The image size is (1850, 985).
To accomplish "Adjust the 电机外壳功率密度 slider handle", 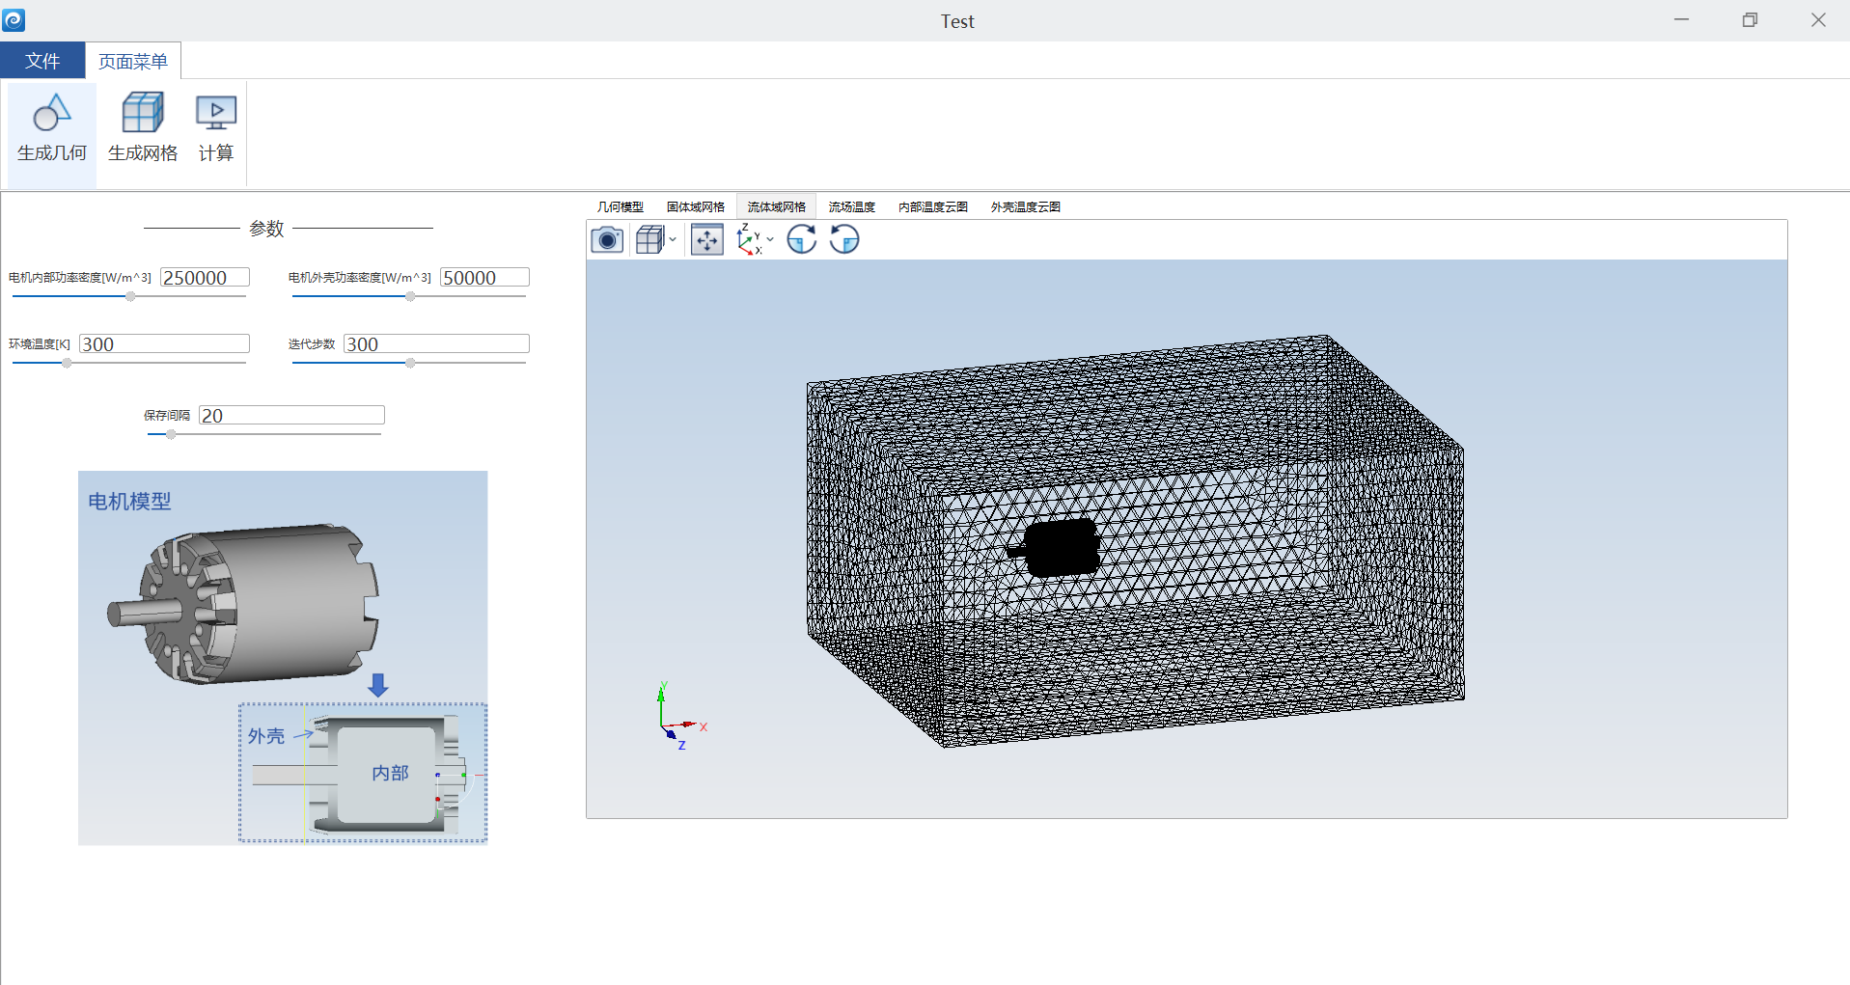I will pyautogui.click(x=410, y=296).
